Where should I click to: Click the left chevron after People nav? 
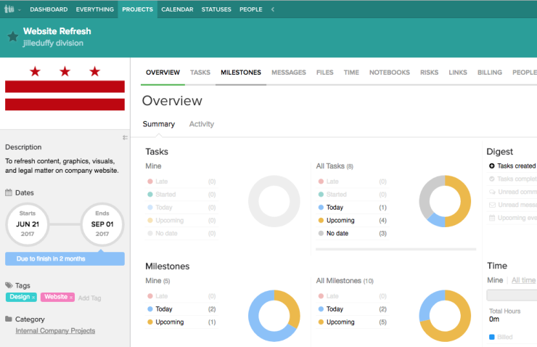(x=272, y=9)
